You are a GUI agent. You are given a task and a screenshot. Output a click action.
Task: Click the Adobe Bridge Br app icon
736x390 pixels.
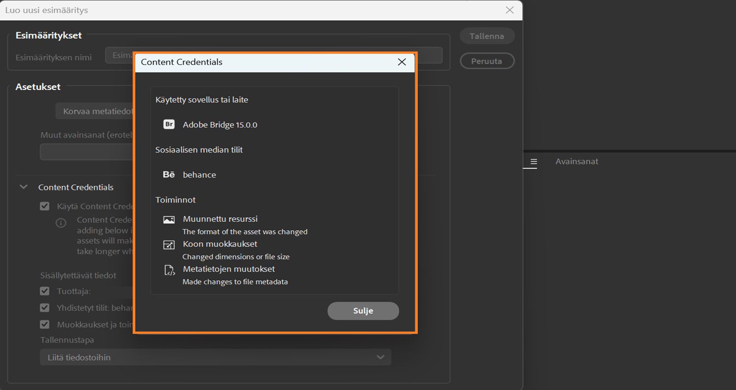tap(169, 124)
